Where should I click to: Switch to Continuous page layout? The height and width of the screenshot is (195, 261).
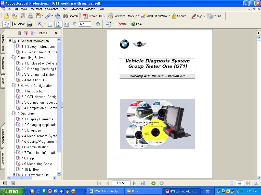point(240,183)
